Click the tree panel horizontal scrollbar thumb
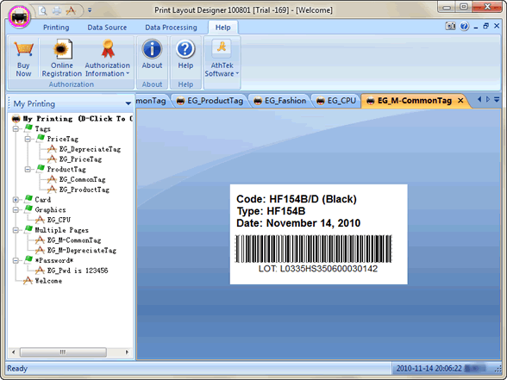The image size is (507, 380). [63, 352]
